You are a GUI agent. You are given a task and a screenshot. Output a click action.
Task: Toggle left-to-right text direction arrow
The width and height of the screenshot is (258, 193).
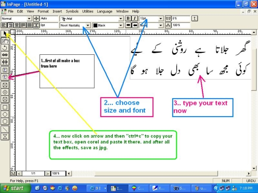click(x=128, y=25)
